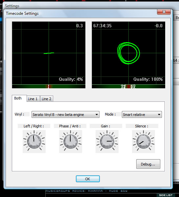The width and height of the screenshot is (179, 197).
Task: Click the left timecode scope display
Action: tap(49, 53)
